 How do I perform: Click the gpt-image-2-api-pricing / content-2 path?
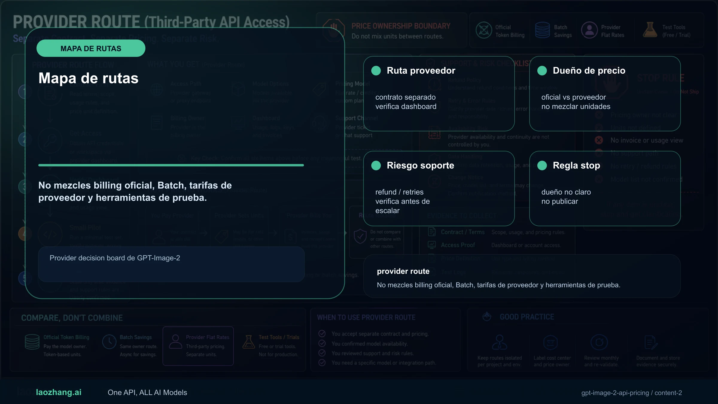(x=632, y=393)
